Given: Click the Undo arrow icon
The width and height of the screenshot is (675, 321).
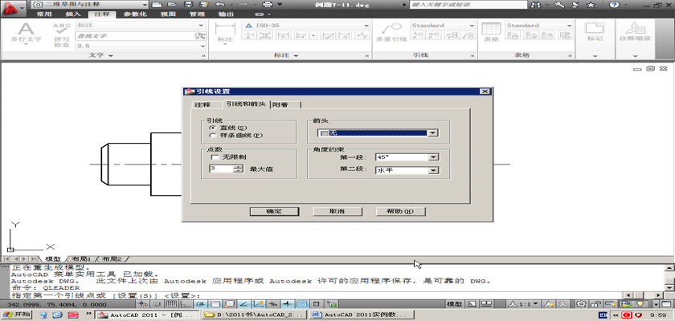Looking at the screenshot, I should coord(220,4).
